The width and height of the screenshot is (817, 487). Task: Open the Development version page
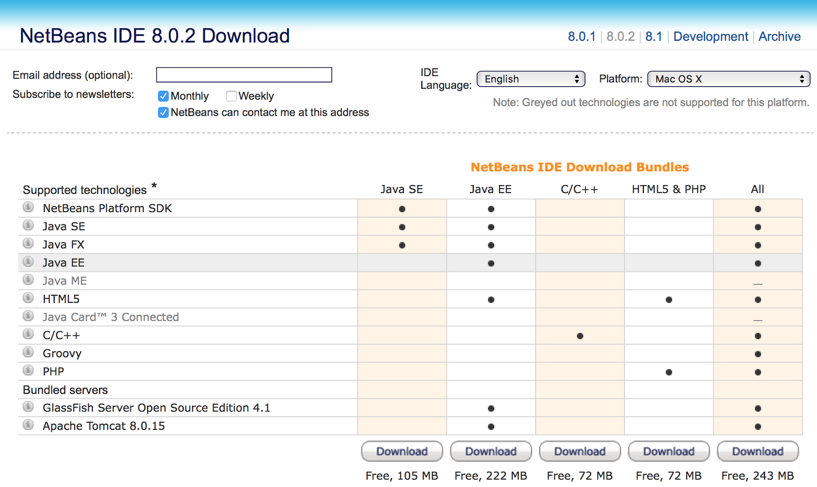[710, 36]
